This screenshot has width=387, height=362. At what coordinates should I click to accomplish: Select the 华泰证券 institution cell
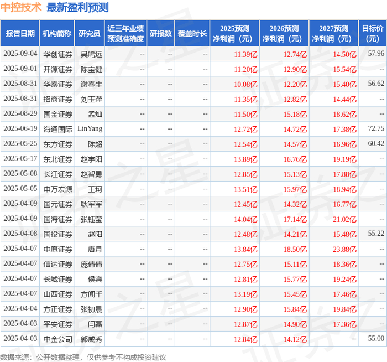57,85
